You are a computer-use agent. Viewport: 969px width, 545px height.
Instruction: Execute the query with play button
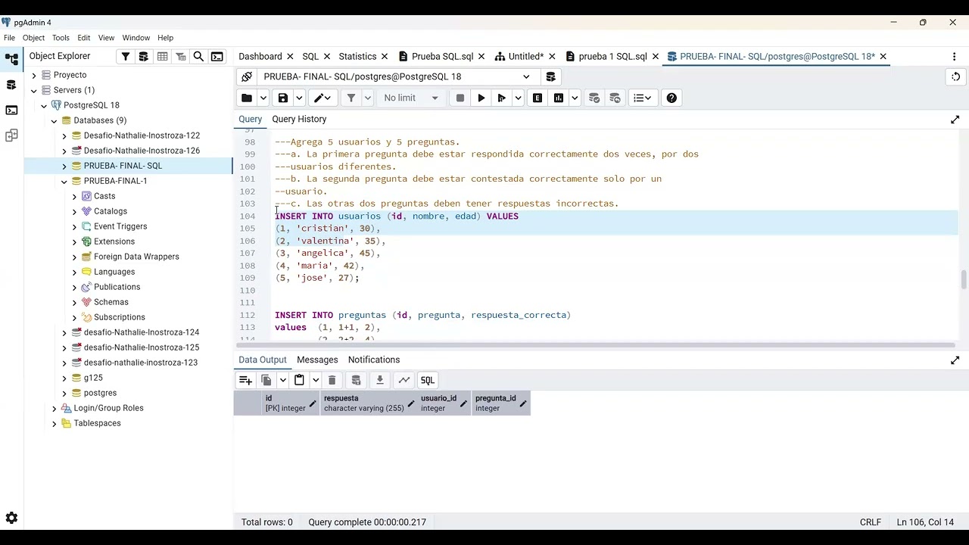tap(481, 98)
